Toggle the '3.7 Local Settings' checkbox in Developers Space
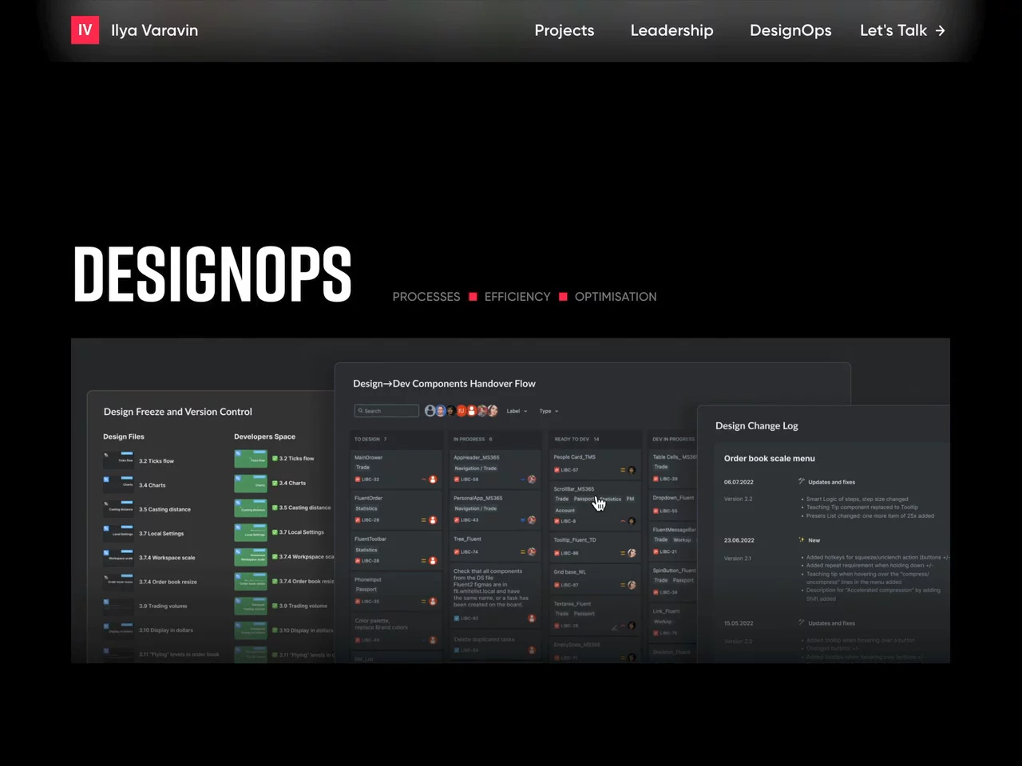 [x=275, y=532]
